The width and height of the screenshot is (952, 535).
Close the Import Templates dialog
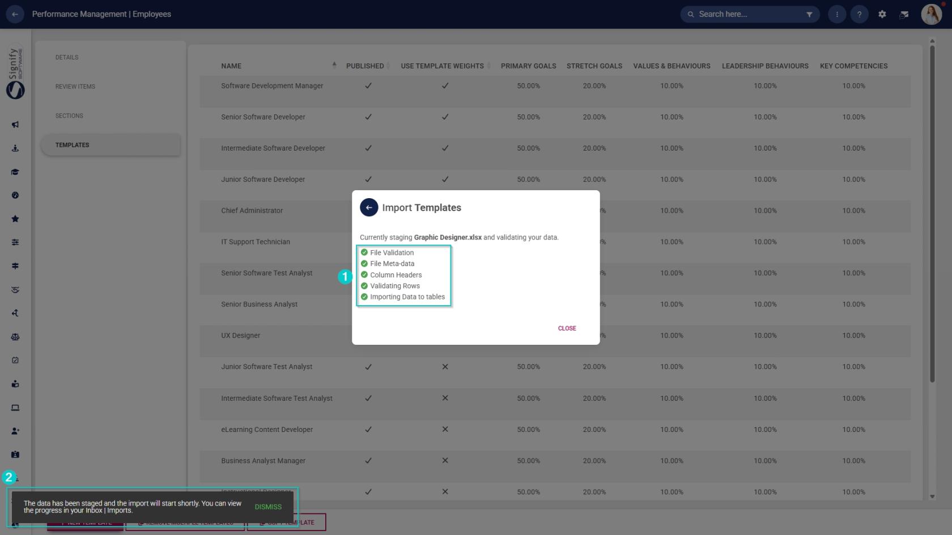[567, 328]
